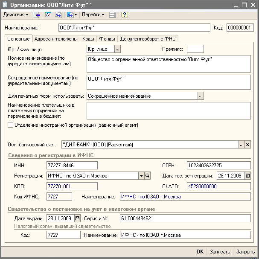
Task: Click into the ИНН input field
Action: coord(72,165)
